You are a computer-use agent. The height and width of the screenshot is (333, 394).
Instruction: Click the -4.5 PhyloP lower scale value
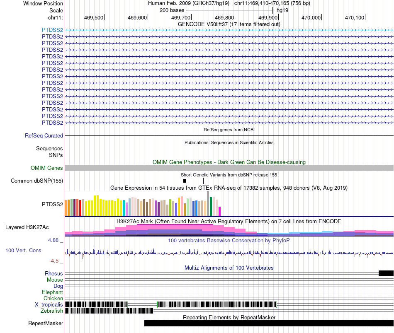click(x=54, y=261)
